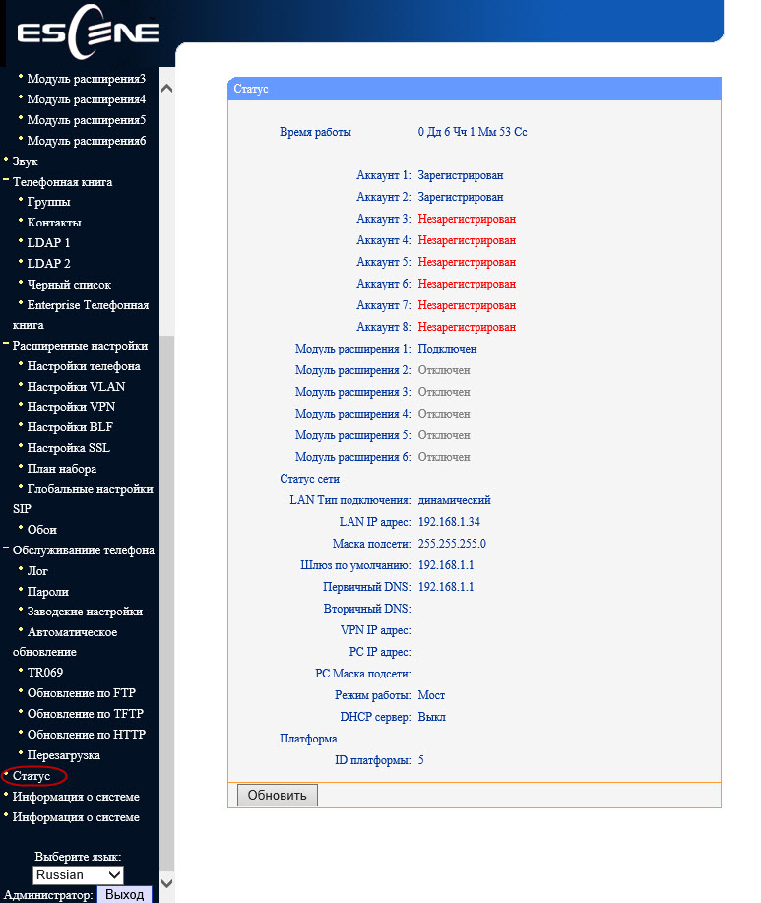Click the Режим работы value Мост

click(x=431, y=695)
